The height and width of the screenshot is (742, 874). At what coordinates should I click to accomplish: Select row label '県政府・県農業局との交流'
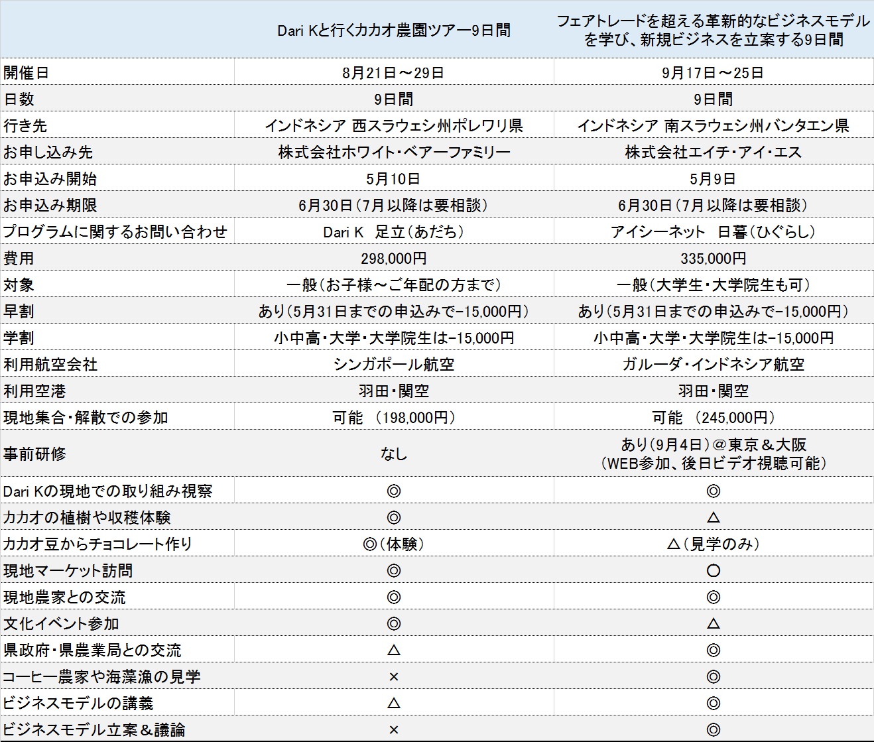click(x=92, y=650)
